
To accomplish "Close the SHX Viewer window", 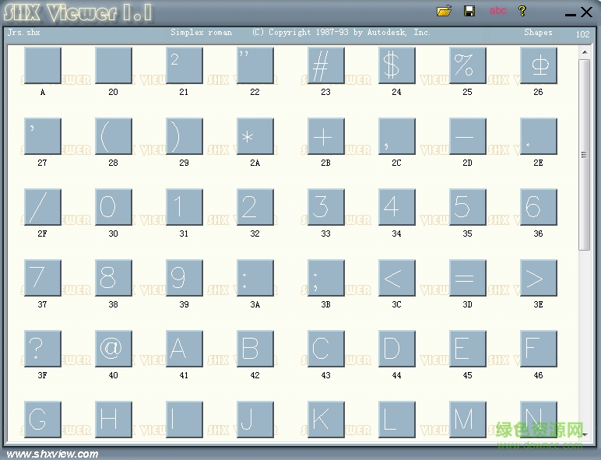I will coord(586,12).
